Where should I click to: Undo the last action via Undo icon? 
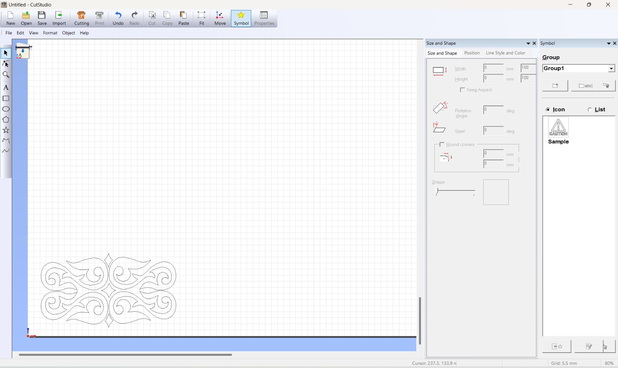tap(118, 19)
